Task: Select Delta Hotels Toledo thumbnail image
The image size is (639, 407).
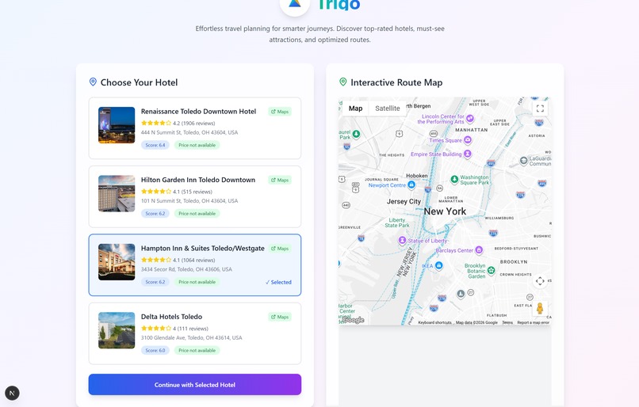Action: tap(117, 330)
